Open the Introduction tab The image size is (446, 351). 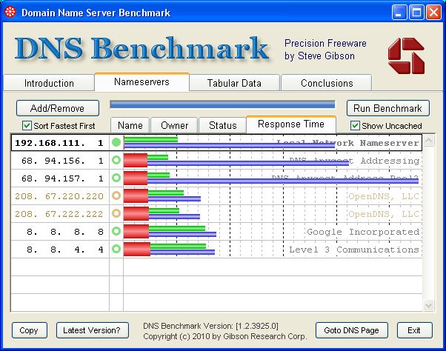[49, 83]
